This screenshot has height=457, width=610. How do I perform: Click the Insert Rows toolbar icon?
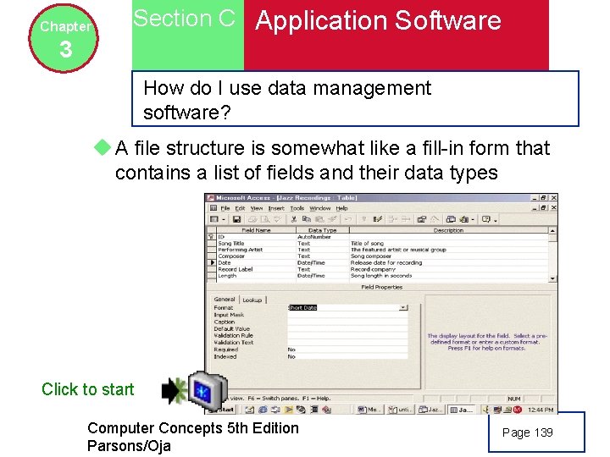pyautogui.click(x=392, y=219)
